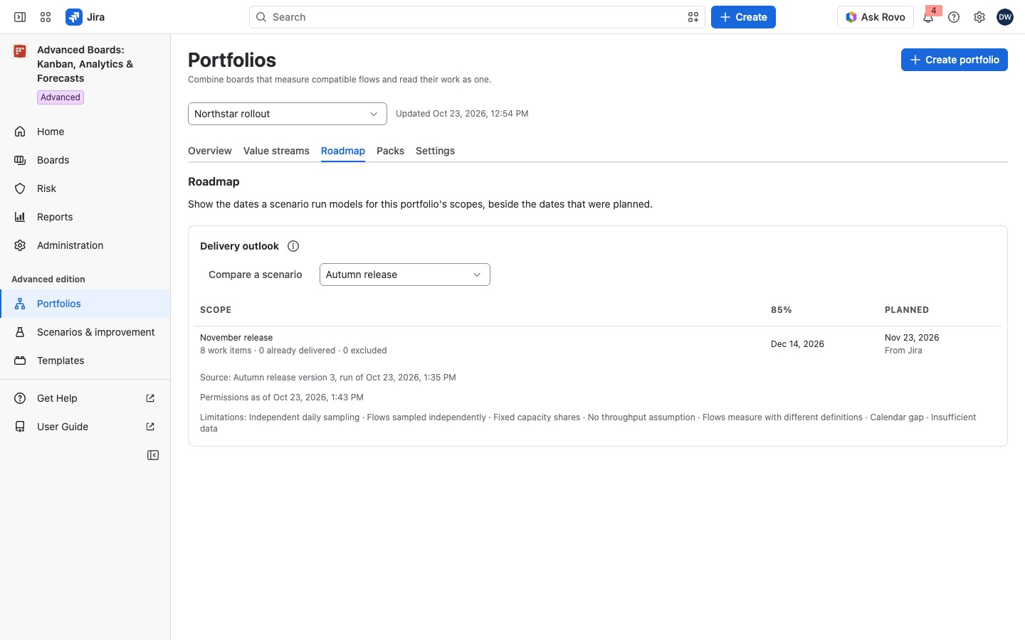Click the Advanced Boards app icon
1025x640 pixels.
(x=20, y=51)
